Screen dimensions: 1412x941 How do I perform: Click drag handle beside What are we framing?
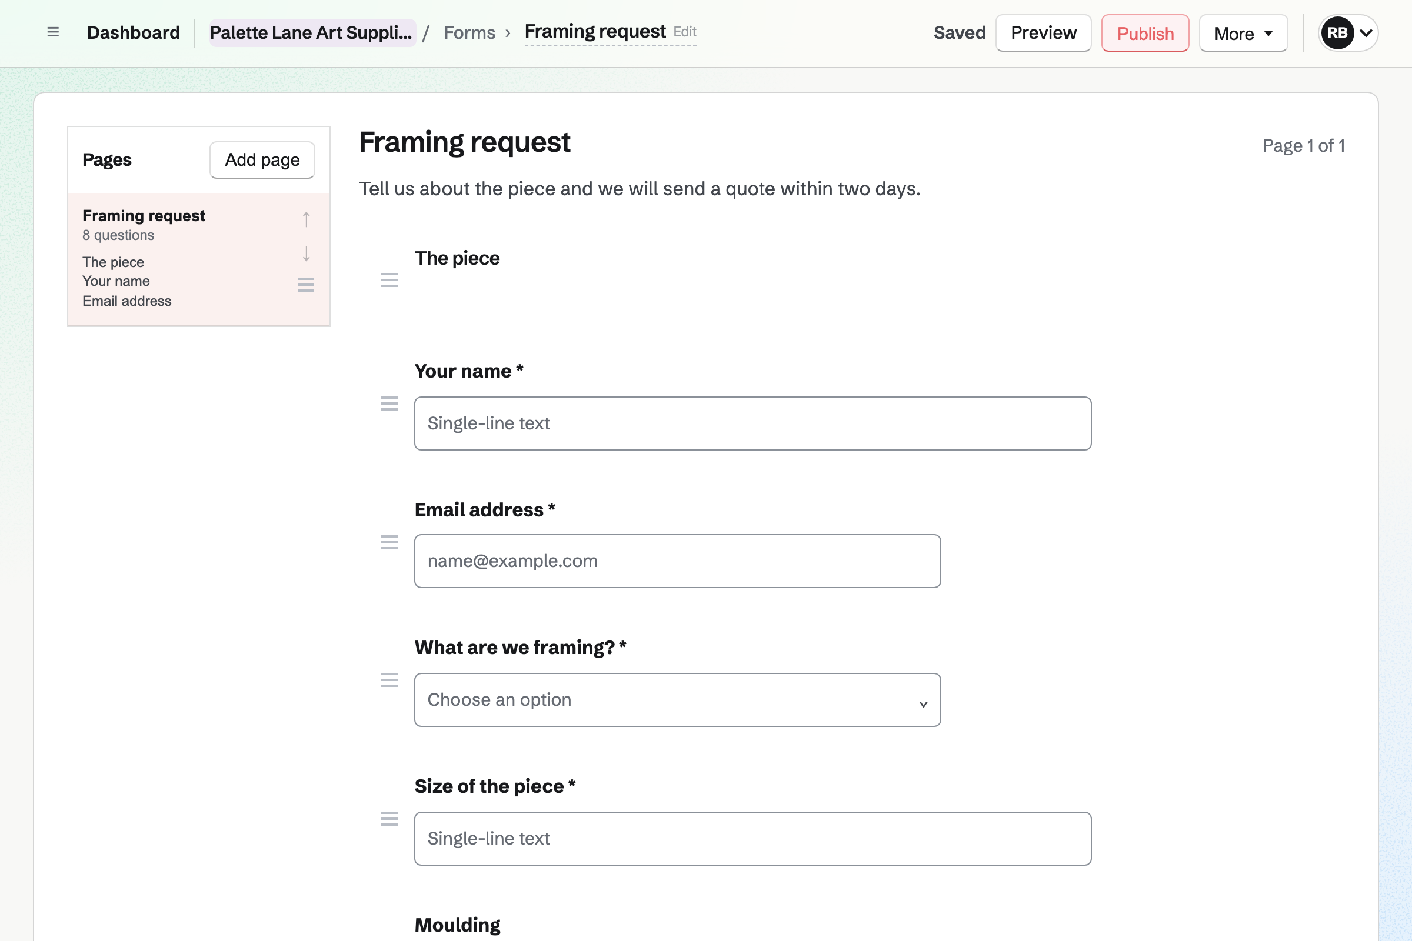click(389, 680)
